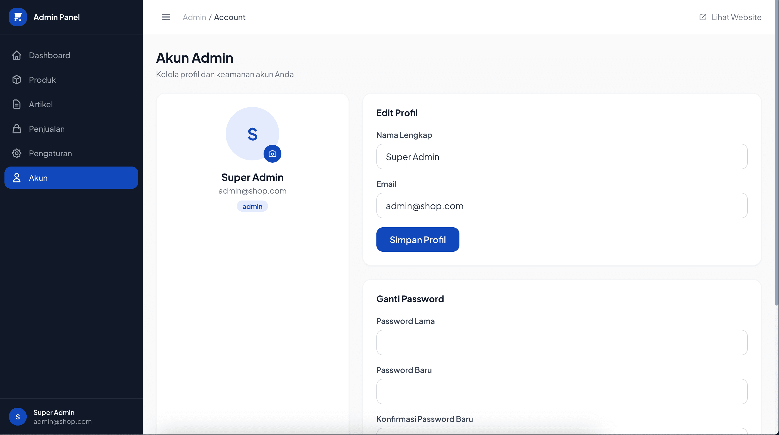Click the shopping cart logo icon
This screenshot has height=435, width=779.
18,17
